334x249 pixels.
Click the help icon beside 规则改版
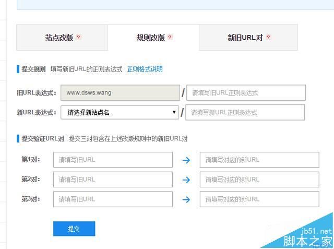pos(170,37)
